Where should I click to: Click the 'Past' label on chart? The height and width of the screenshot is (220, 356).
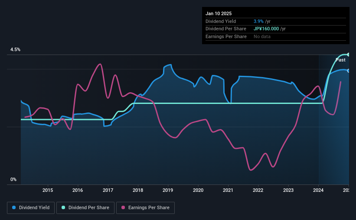coord(340,60)
